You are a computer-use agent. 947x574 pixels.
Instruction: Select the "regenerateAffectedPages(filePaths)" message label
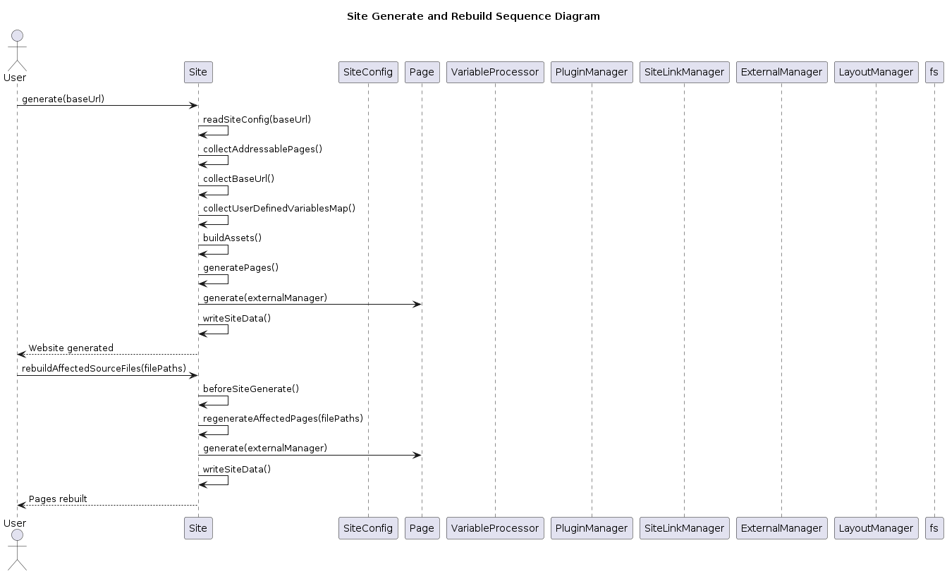click(283, 418)
